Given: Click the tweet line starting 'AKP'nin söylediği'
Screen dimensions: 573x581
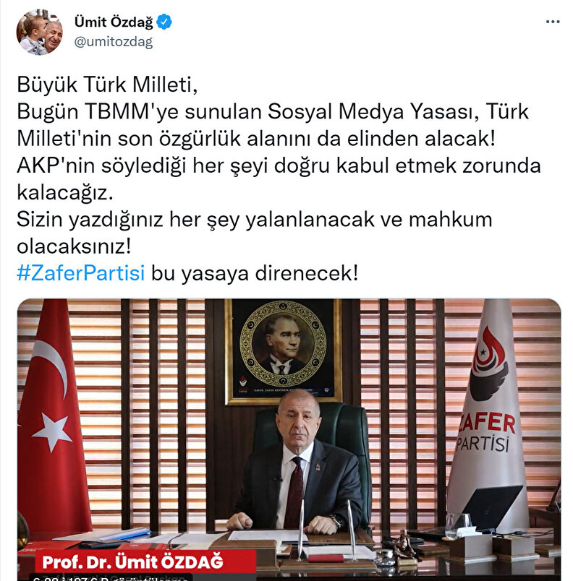Looking at the screenshot, I should click(279, 165).
